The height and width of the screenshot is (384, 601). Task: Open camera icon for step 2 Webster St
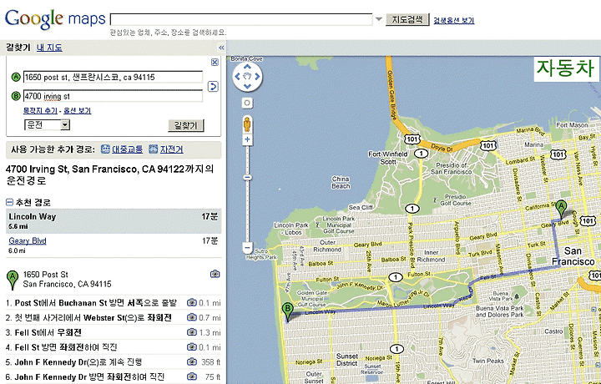click(x=192, y=317)
